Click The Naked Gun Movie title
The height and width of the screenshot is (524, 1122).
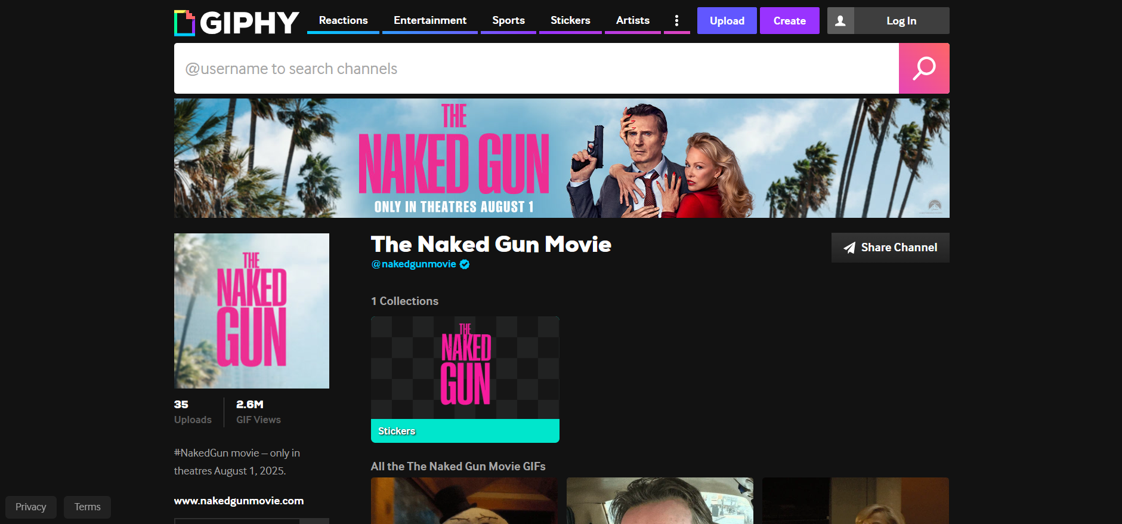(x=491, y=244)
